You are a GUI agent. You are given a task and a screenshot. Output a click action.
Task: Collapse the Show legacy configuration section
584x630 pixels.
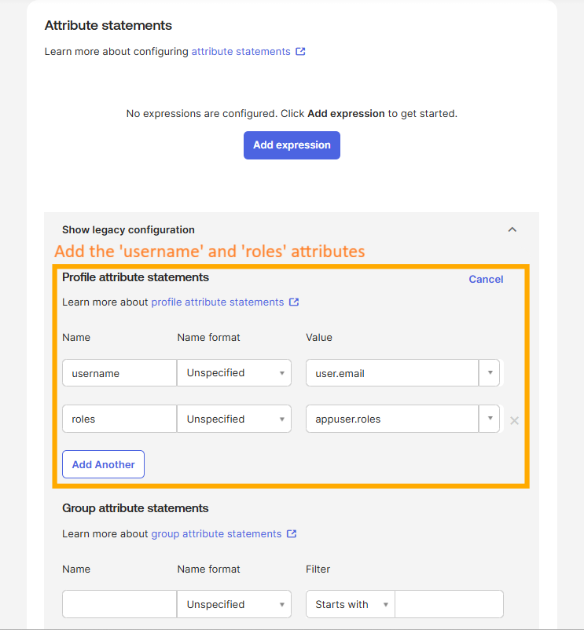(512, 230)
